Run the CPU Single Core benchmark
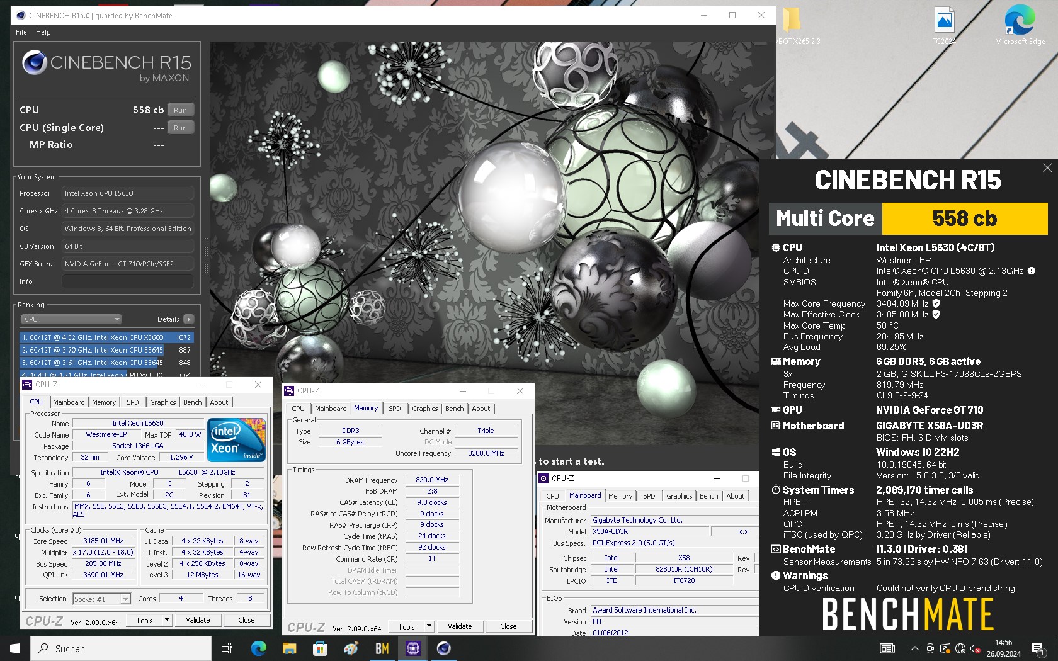1058x661 pixels. (x=181, y=128)
